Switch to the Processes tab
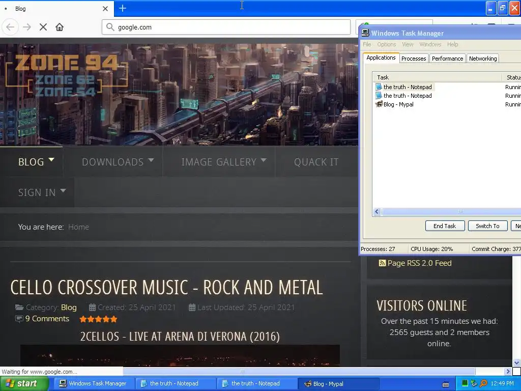 pyautogui.click(x=413, y=59)
